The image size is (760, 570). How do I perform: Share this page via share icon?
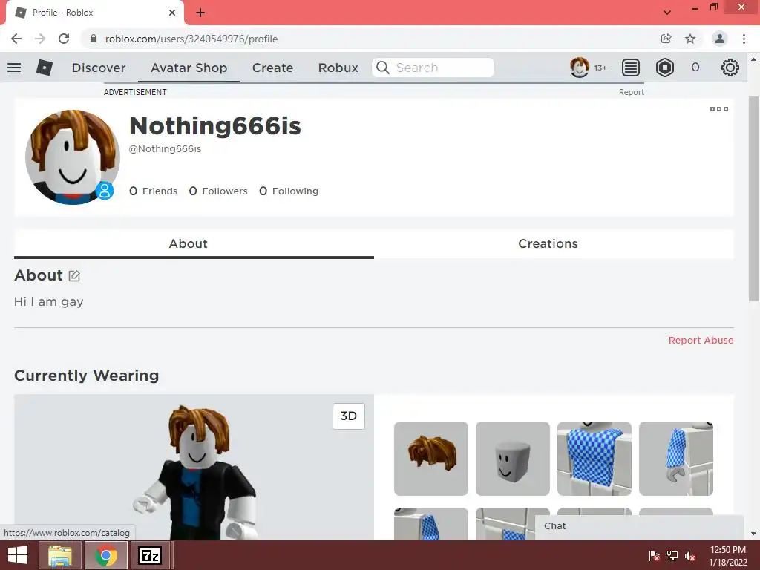coord(666,39)
